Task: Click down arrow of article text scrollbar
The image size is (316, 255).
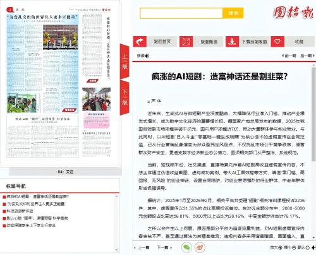Action: pos(313,238)
